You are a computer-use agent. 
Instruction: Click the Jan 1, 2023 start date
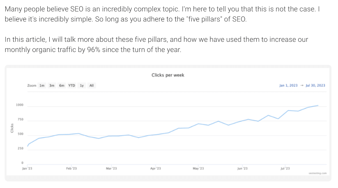tap(289, 86)
